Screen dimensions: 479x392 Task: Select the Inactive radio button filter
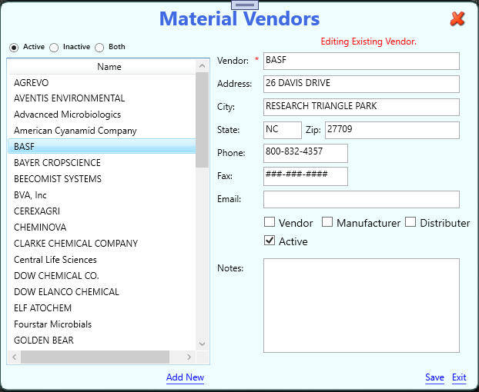[54, 47]
